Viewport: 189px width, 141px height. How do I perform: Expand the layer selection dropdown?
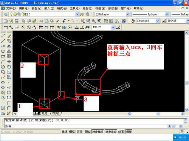pyautogui.click(x=77, y=14)
